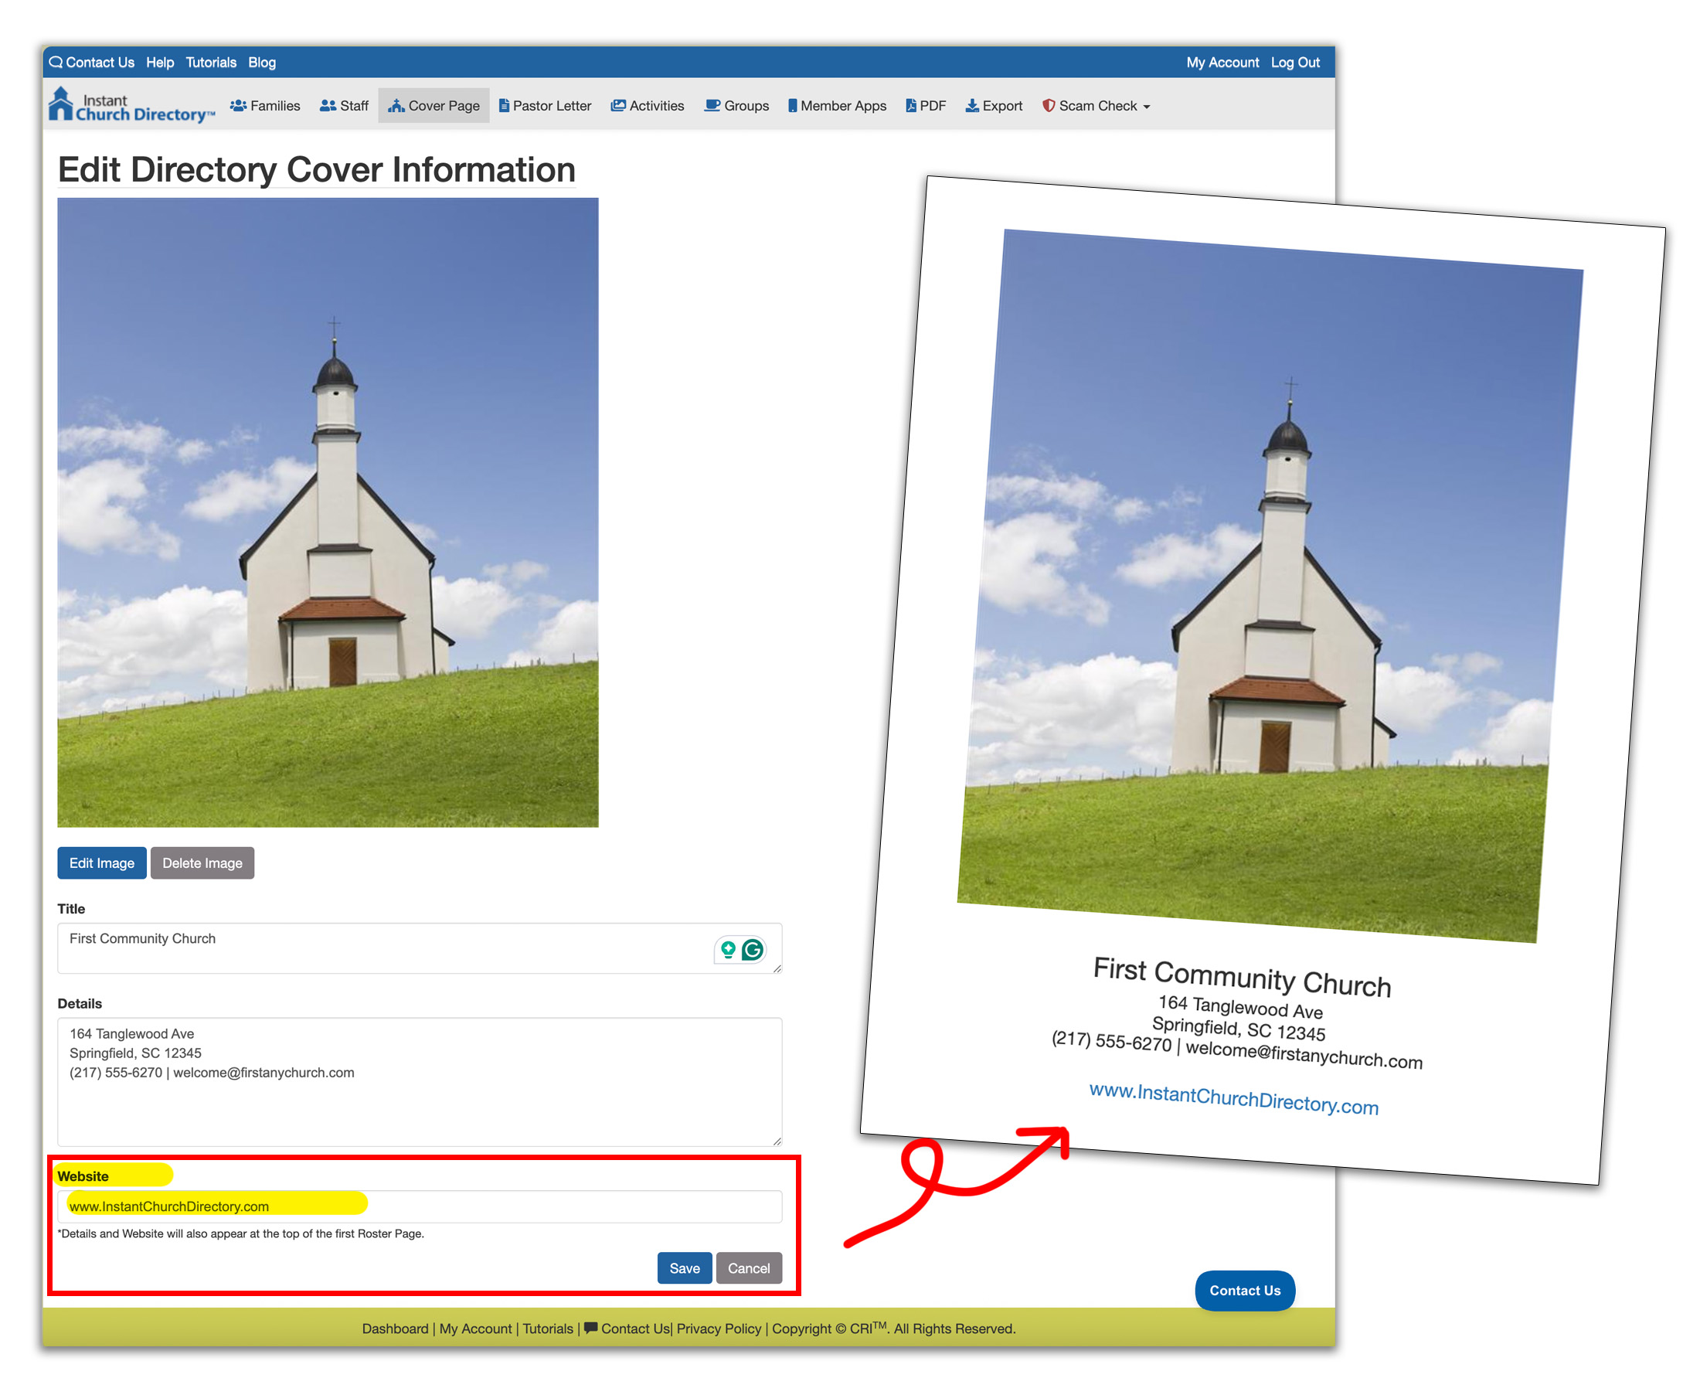Screen dimensions: 1700x1395
Task: Open the Staff page
Action: coord(344,106)
